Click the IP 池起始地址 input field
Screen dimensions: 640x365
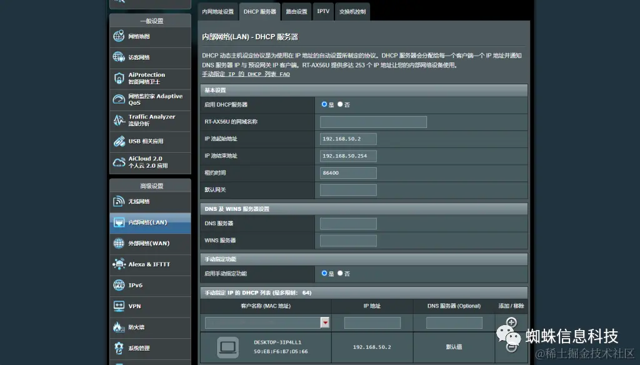[348, 139]
